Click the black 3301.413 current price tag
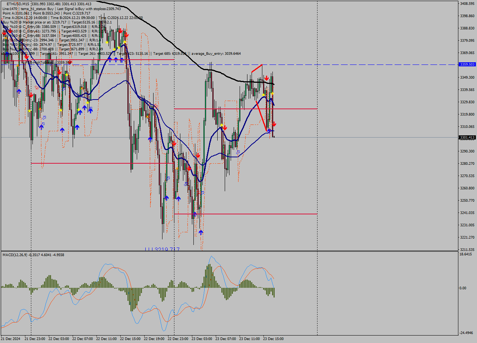The width and height of the screenshot is (477, 343). click(x=467, y=138)
